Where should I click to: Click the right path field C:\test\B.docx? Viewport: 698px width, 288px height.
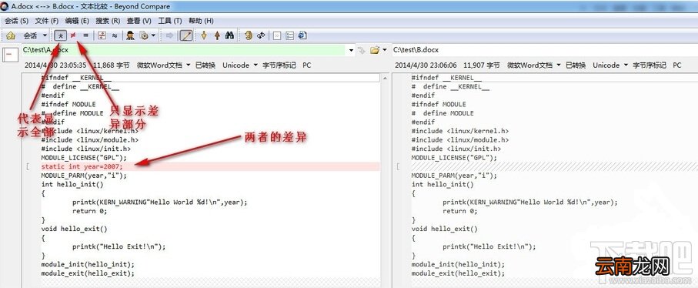(x=544, y=50)
